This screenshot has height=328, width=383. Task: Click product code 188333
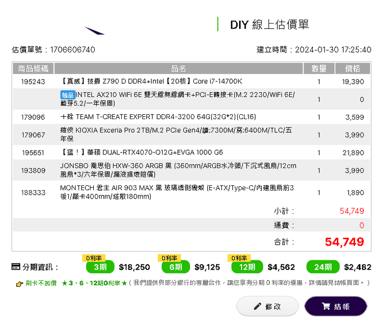33,193
